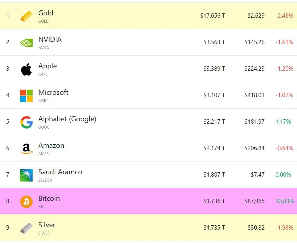Open the Bitcoin asset page link
The height and width of the screenshot is (243, 297).
tap(49, 198)
